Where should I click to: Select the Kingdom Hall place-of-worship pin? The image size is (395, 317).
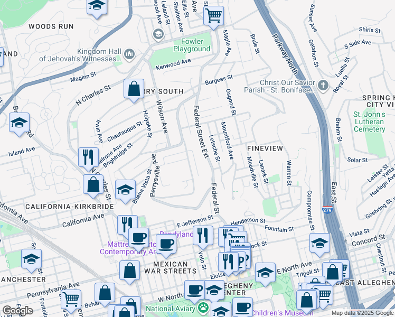[129, 54]
